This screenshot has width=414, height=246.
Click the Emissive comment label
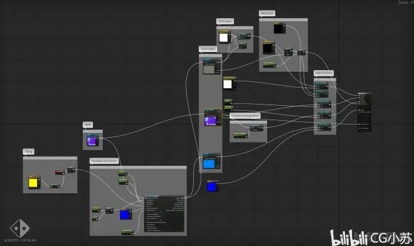(x=267, y=13)
